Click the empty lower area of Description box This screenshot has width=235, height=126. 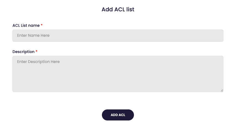coord(118,83)
